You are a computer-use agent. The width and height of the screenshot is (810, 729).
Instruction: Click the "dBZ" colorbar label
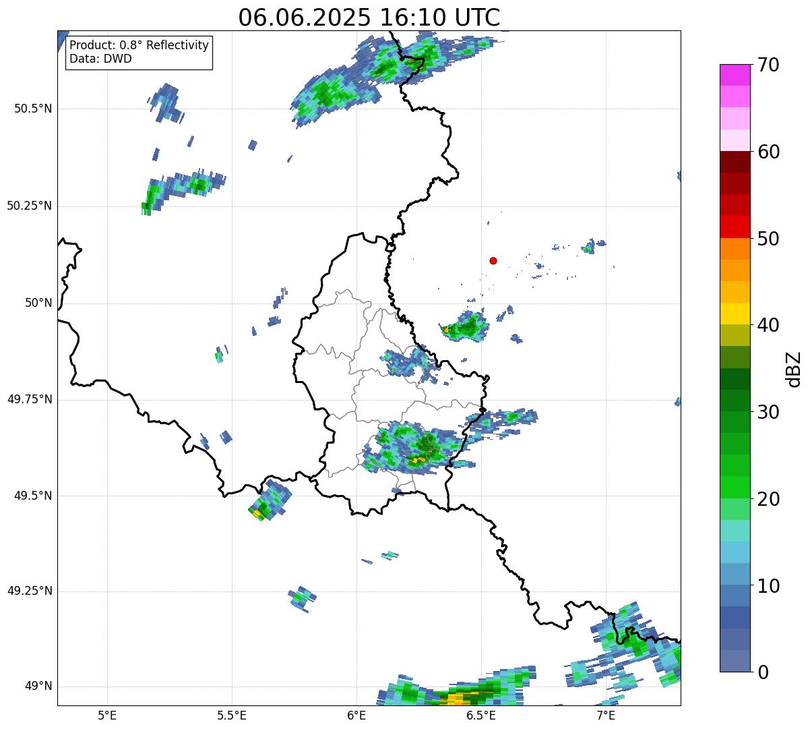pyautogui.click(x=794, y=369)
